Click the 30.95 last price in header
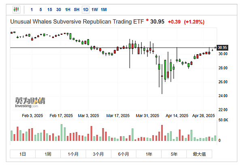This screenshot has height=167, width=243. tap(157, 22)
